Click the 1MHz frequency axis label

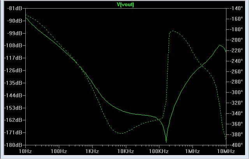click(192, 151)
